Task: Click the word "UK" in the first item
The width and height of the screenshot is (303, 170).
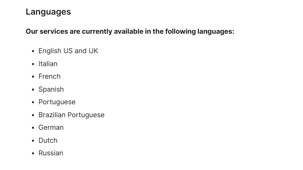Action: [93, 51]
